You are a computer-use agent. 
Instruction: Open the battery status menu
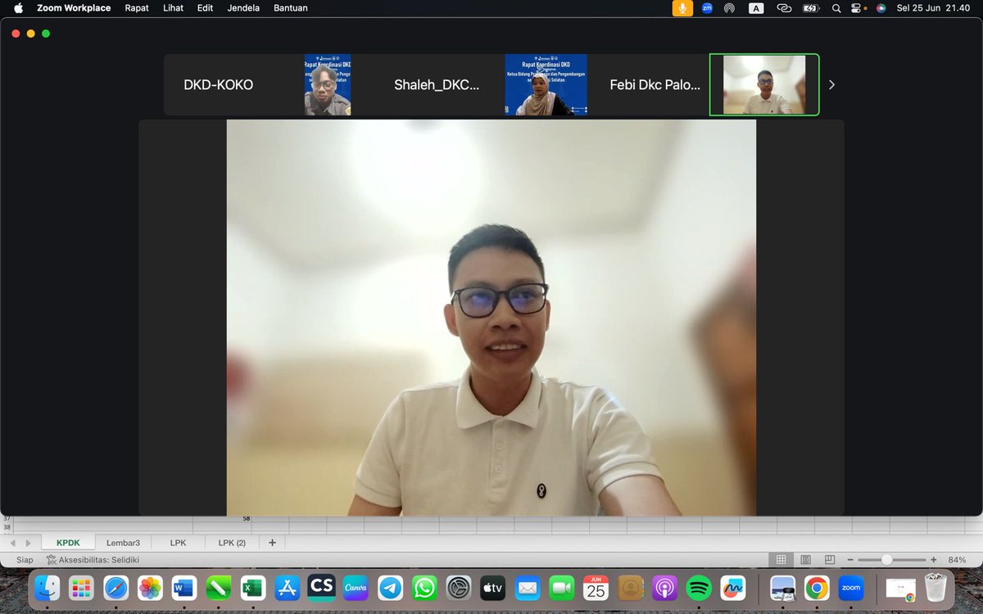pyautogui.click(x=810, y=8)
